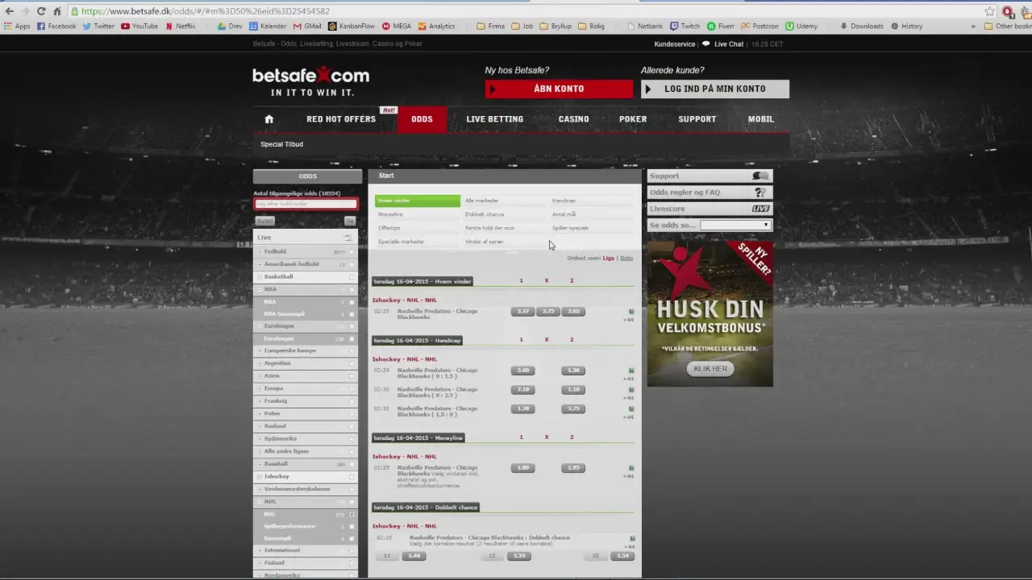Open the Se odds som dropdown
Screen dimensions: 1032x580
pyautogui.click(x=735, y=225)
